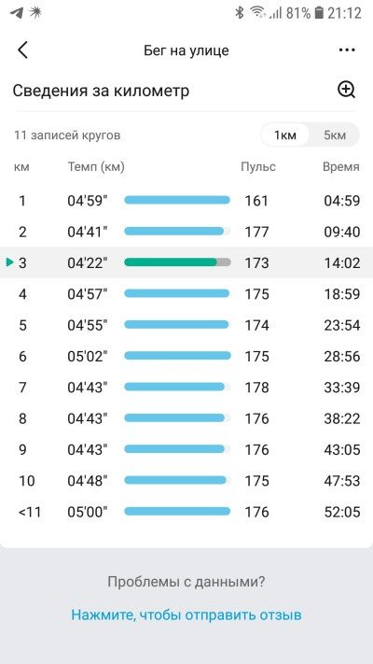The width and height of the screenshot is (373, 664).
Task: Switch lap view to 5км
Action: pos(335,135)
